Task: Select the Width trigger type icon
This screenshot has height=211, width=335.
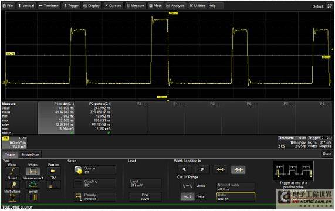Action: click(33, 171)
